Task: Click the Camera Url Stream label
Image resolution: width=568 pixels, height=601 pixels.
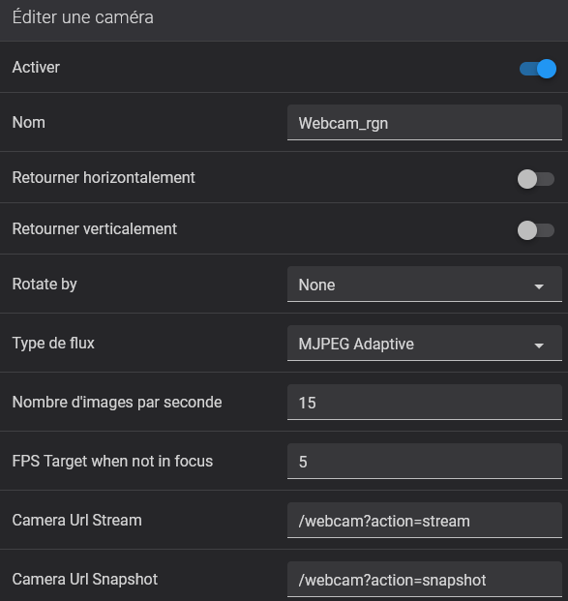Action: (77, 520)
